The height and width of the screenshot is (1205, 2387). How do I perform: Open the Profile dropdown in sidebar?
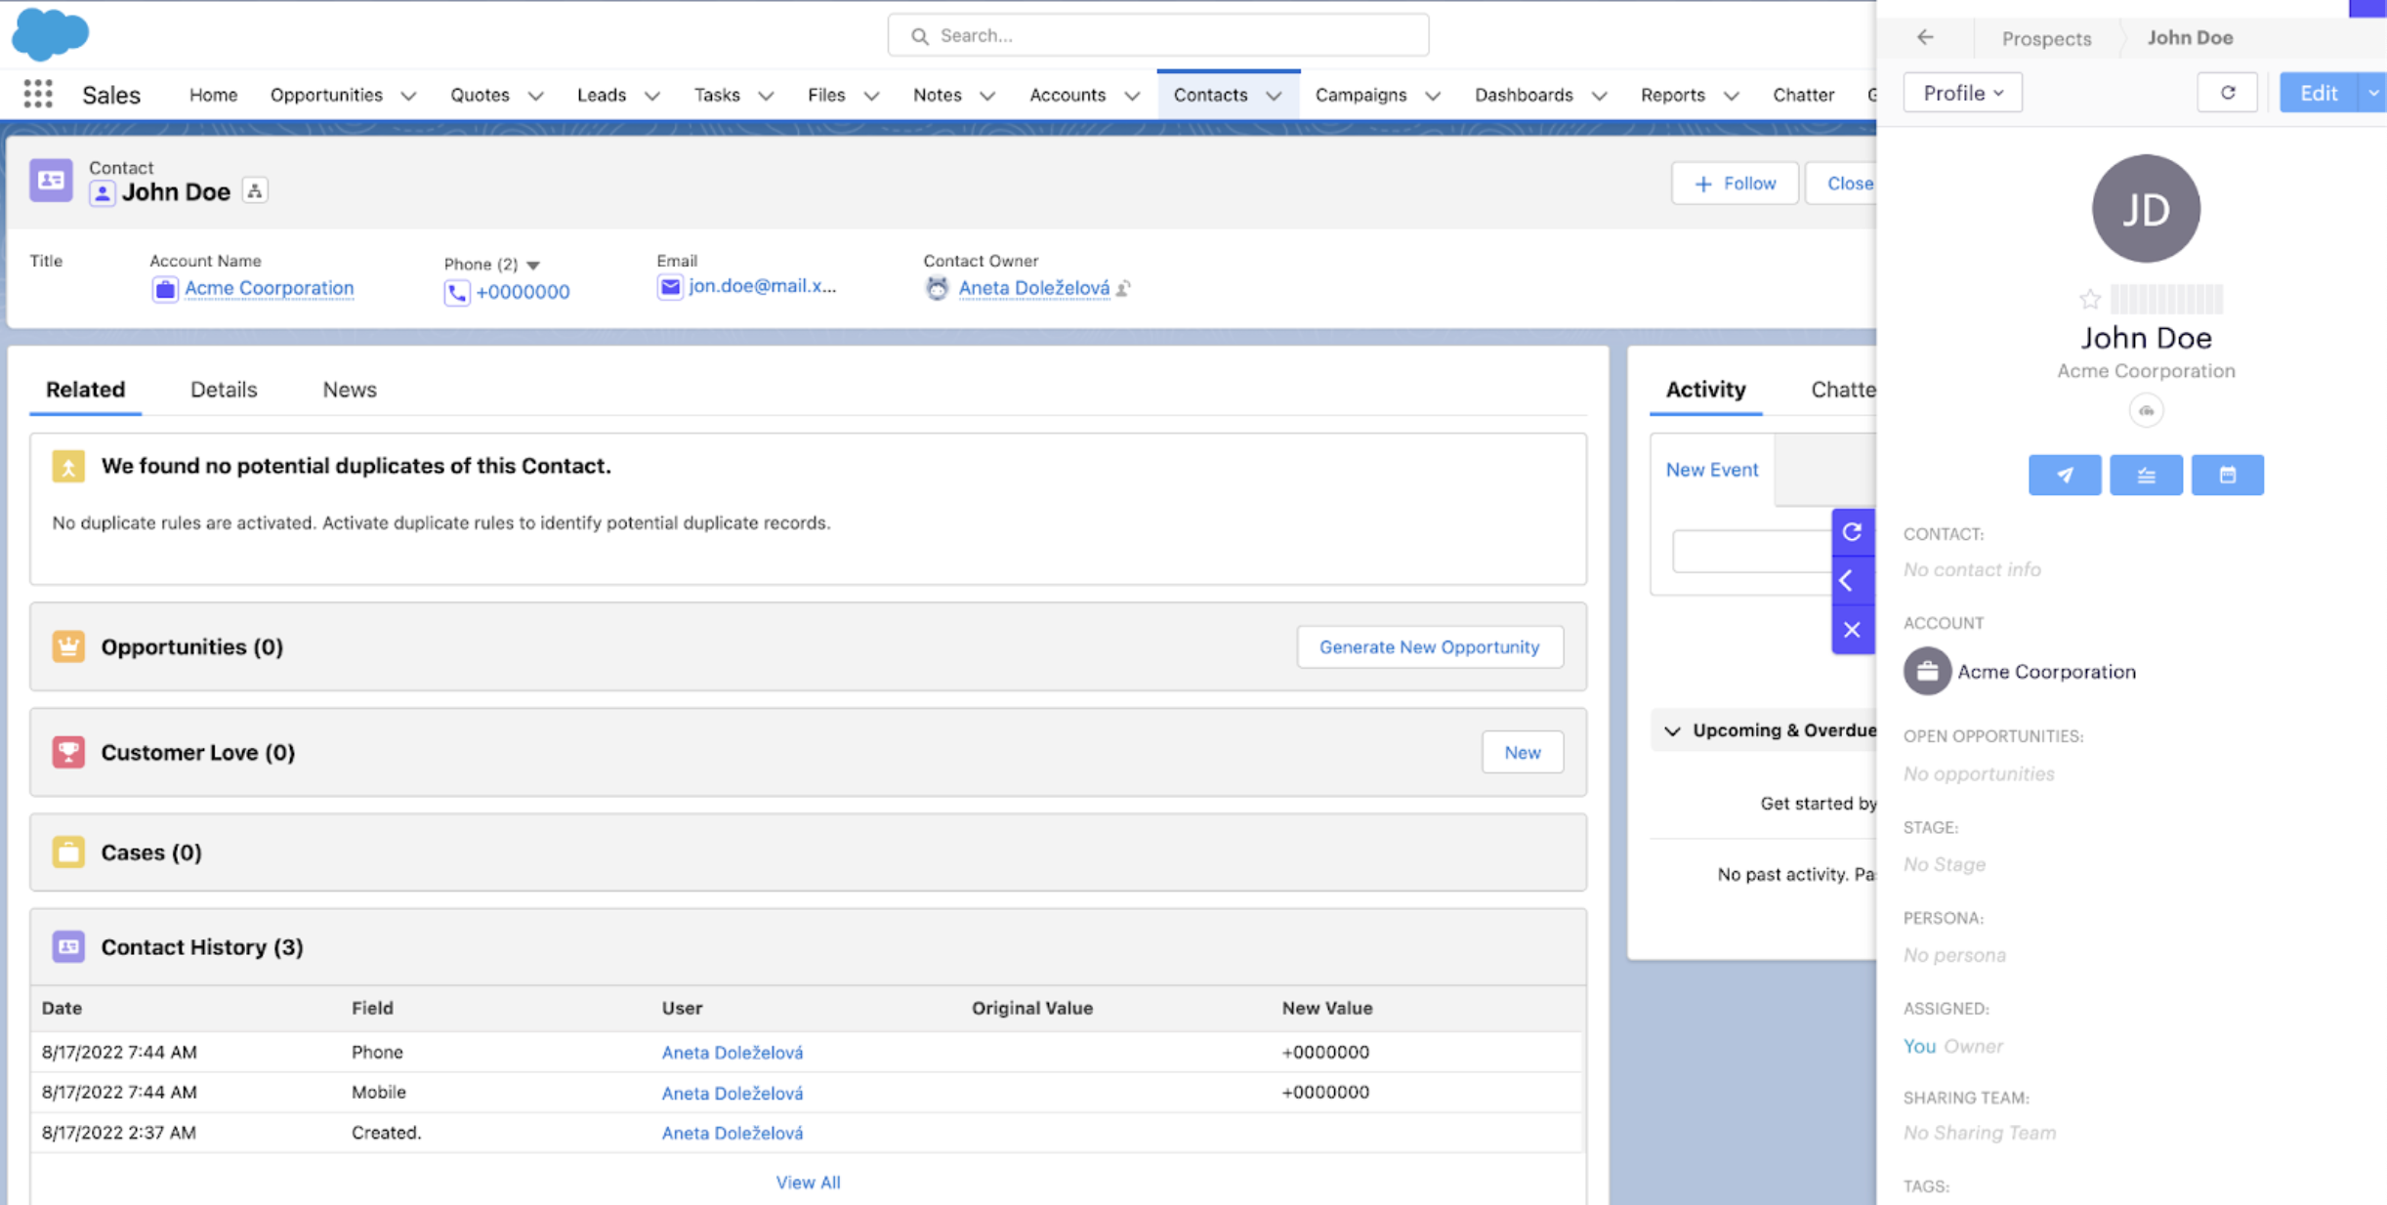point(1961,93)
